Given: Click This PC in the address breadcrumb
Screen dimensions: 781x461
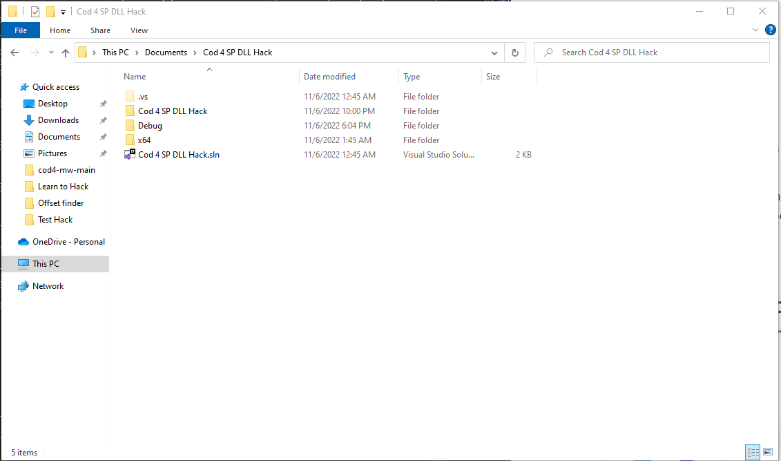Looking at the screenshot, I should tap(115, 53).
